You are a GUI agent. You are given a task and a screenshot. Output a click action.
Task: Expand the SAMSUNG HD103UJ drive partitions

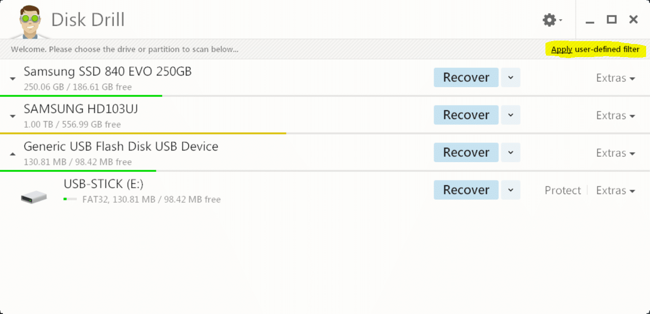click(x=13, y=116)
